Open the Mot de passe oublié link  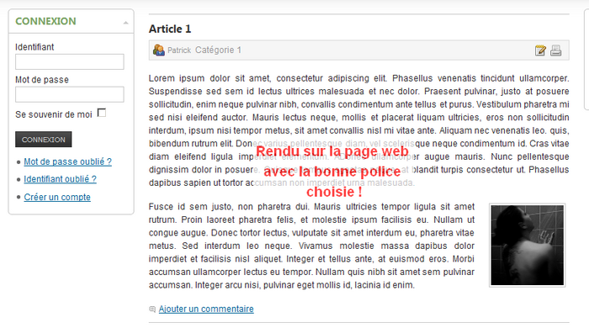click(67, 161)
